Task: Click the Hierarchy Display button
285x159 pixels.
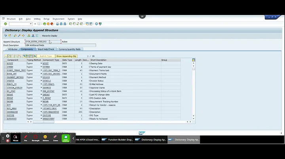Action: (49, 36)
